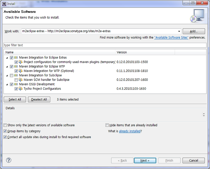
Task: Uncheck Maven Integration for Eclipse WTP category
Action: pos(11,67)
